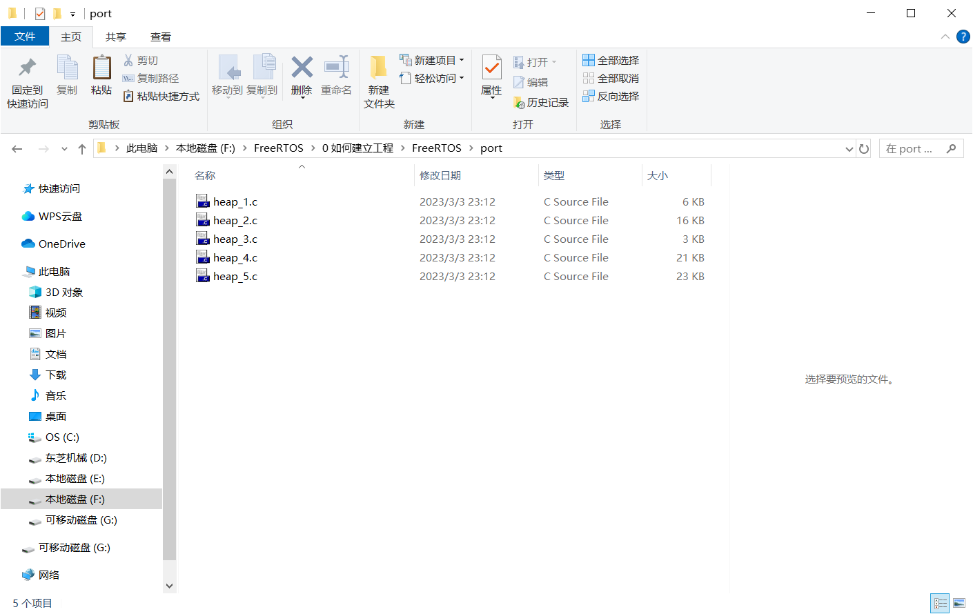This screenshot has height=614, width=973.
Task: Go up one folder level arrow
Action: point(82,149)
